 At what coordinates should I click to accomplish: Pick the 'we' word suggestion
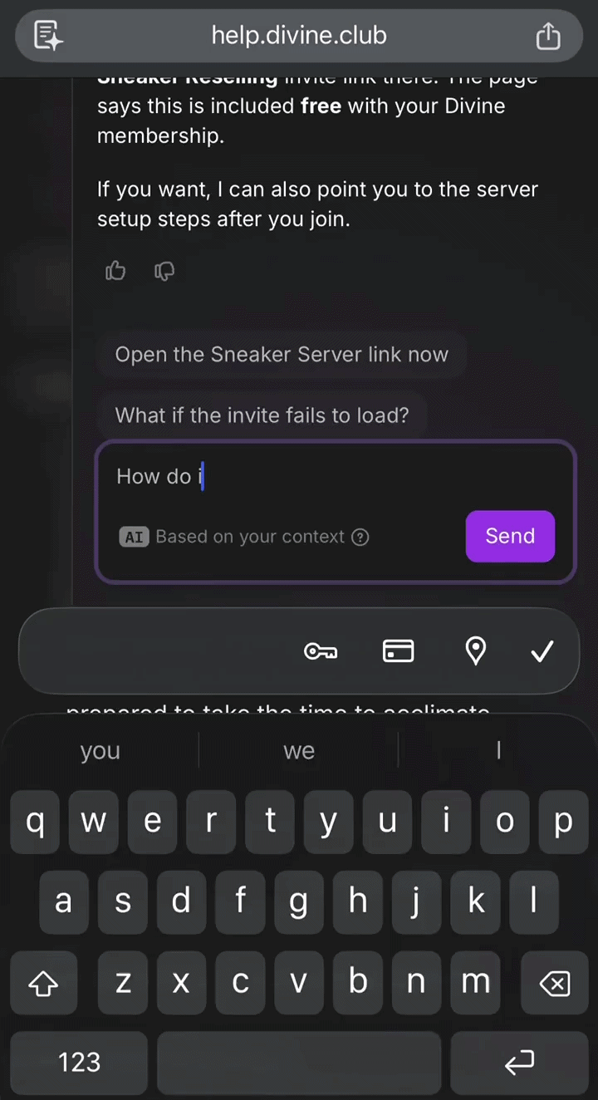299,751
